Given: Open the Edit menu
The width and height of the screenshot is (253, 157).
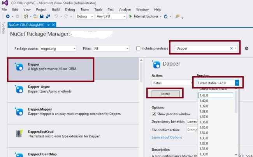Looking at the screenshot, I should click(x=15, y=9).
